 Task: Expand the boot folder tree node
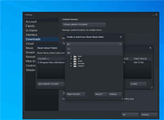tap(71, 56)
